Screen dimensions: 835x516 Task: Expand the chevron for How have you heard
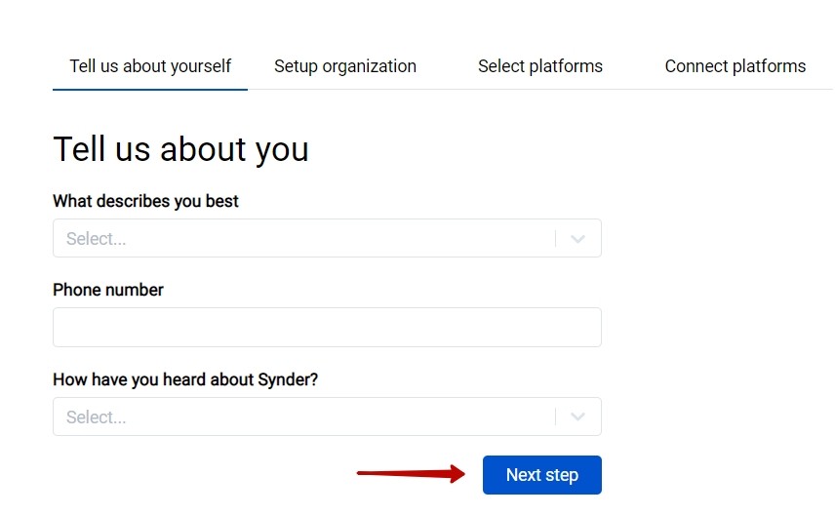577,417
